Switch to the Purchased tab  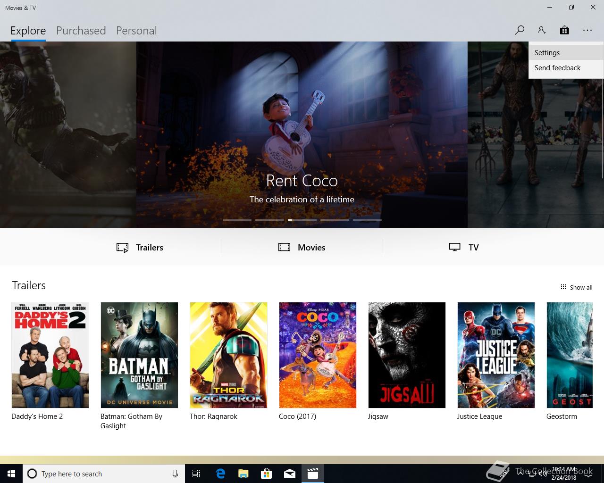pos(81,31)
